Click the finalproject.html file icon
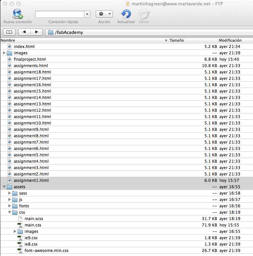Screen dimensions: 253x256 click(9, 59)
